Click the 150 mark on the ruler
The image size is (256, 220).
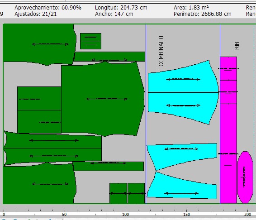[187, 214]
